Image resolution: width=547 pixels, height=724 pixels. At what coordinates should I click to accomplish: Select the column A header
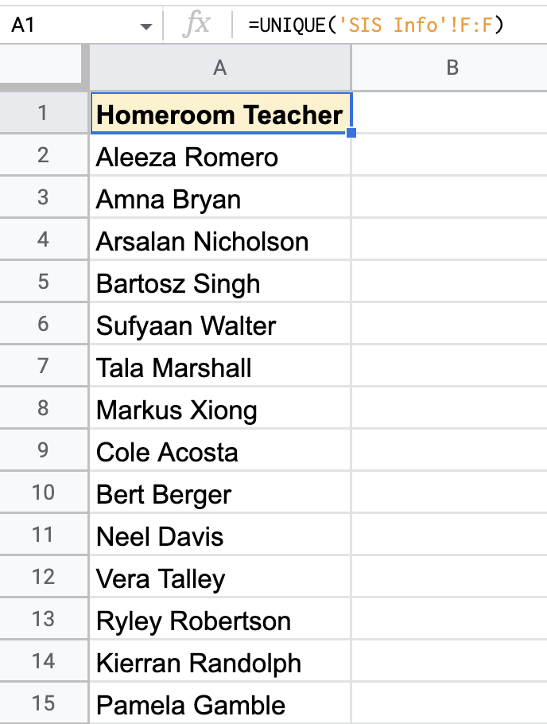point(220,68)
